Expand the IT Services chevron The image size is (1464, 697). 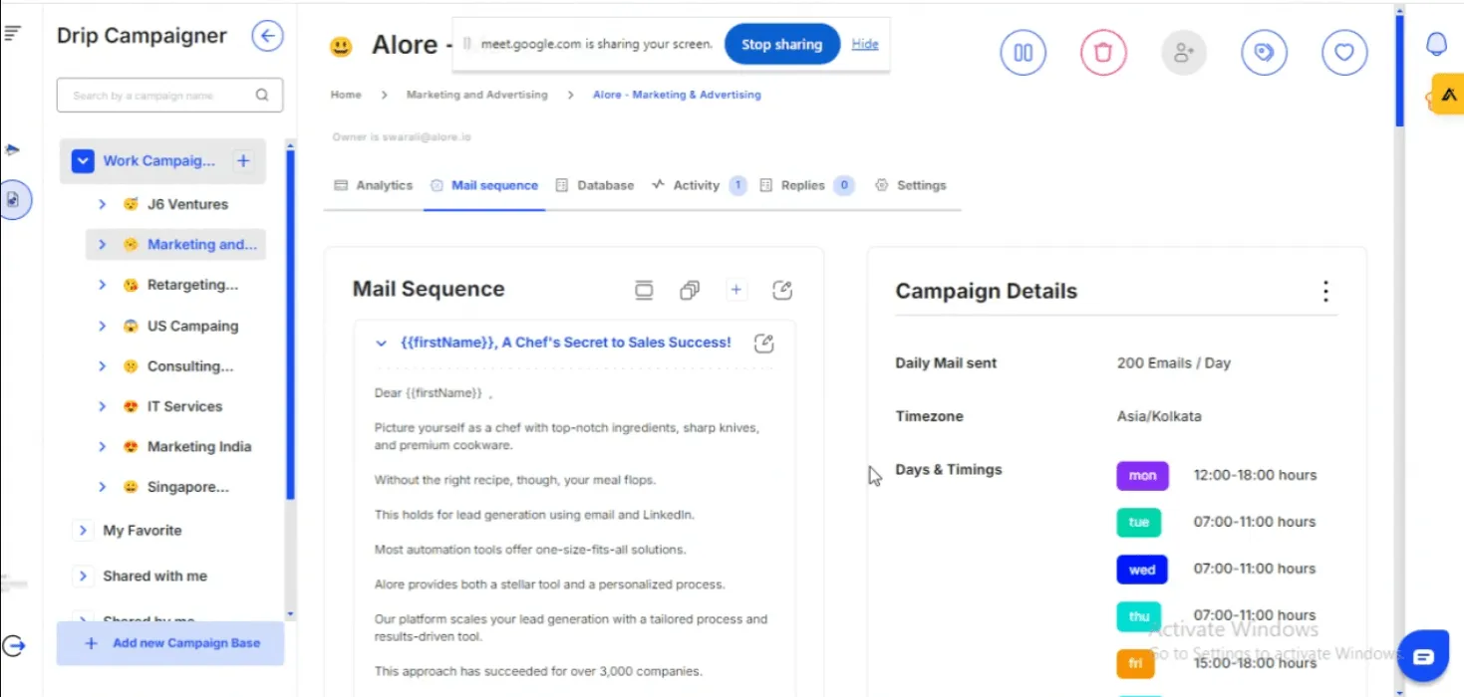(102, 406)
